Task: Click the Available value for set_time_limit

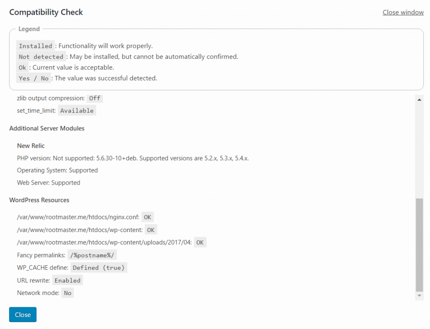Action: 77,111
